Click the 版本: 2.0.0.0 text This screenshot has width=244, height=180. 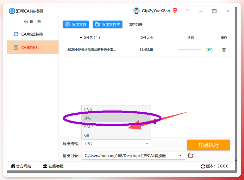coord(217,166)
